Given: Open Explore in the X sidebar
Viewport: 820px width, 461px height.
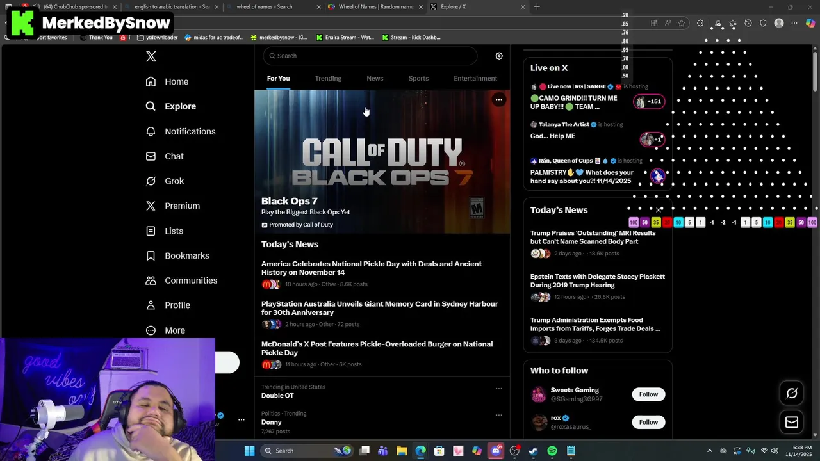Looking at the screenshot, I should [171, 106].
